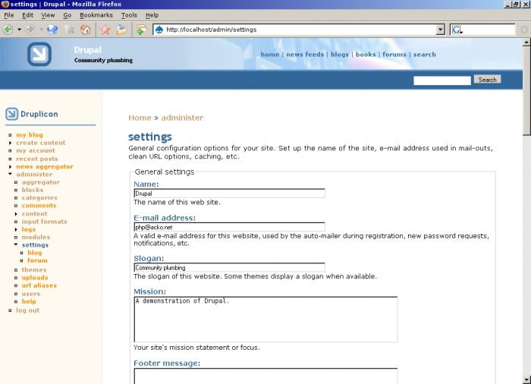Click the Drupal favicon in address bar
This screenshot has width=531, height=384.
[159, 30]
